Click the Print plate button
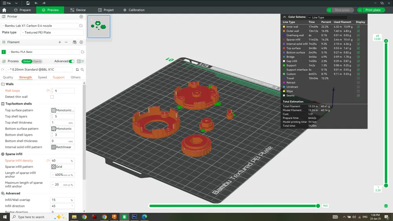393x221 pixels. pyautogui.click(x=373, y=10)
